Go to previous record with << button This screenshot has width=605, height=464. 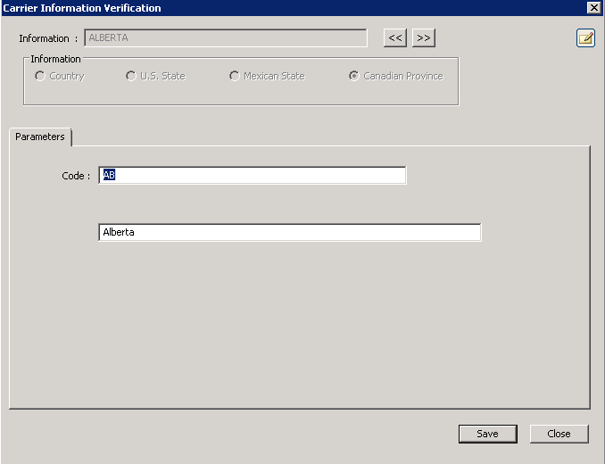coord(395,37)
